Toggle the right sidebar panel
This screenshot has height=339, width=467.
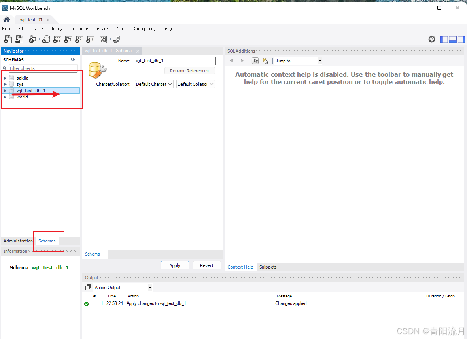pyautogui.click(x=461, y=39)
